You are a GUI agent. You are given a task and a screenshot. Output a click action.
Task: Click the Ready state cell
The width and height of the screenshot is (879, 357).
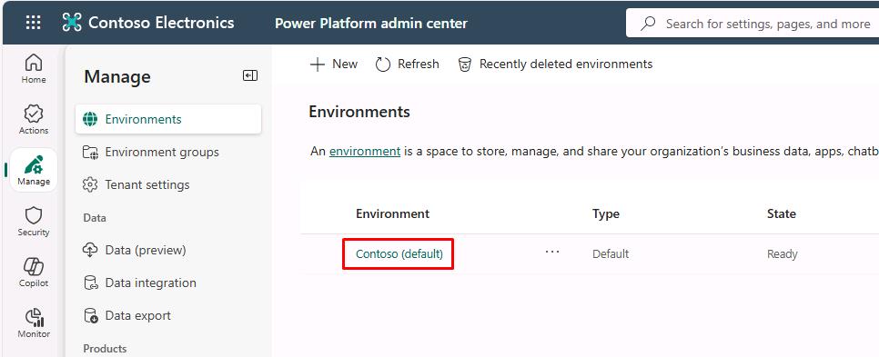pyautogui.click(x=782, y=254)
